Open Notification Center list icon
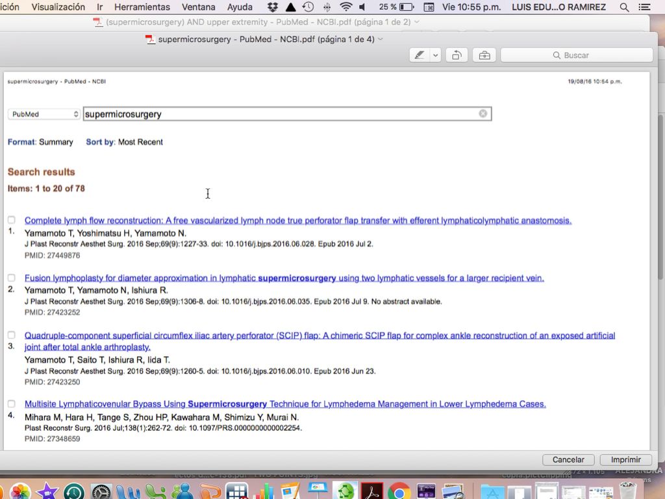 [644, 6]
